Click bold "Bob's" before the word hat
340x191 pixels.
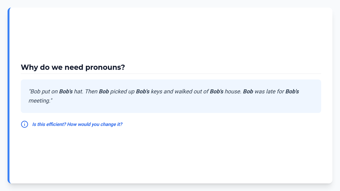coord(66,92)
